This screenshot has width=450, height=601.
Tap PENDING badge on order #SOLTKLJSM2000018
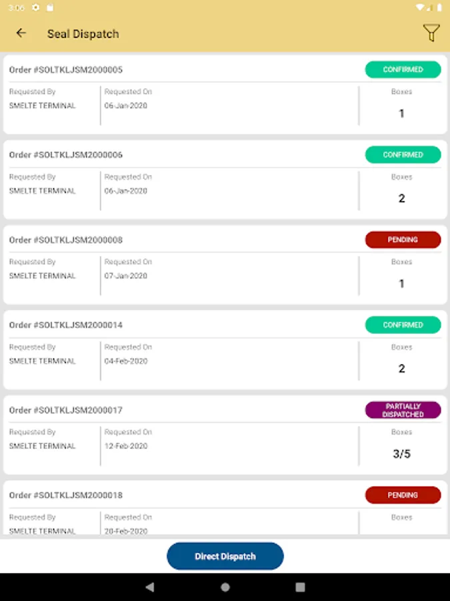[403, 495]
